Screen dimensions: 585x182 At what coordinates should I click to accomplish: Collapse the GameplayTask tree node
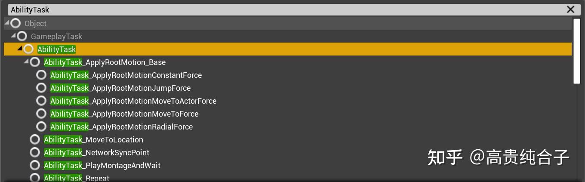click(x=13, y=35)
